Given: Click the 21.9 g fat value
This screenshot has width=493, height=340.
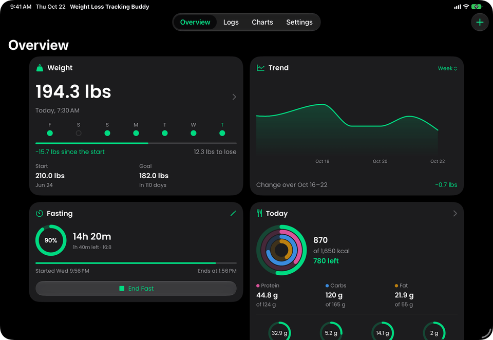Looking at the screenshot, I should (404, 295).
